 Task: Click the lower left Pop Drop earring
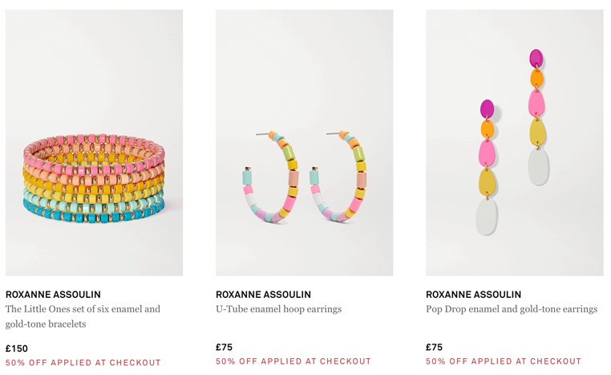click(487, 167)
